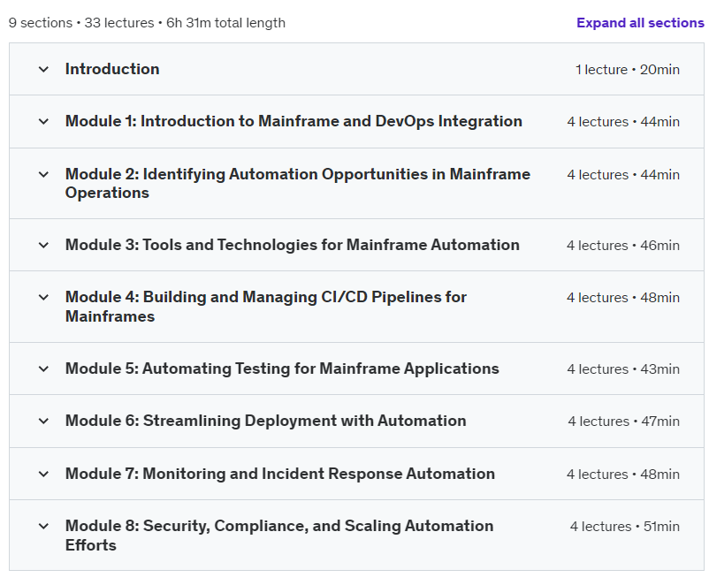Expand Module 1 chevron arrow
Viewport: 709px width, 585px height.
43,121
